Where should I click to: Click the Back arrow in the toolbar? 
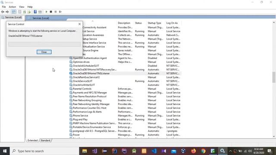pos(3,12)
